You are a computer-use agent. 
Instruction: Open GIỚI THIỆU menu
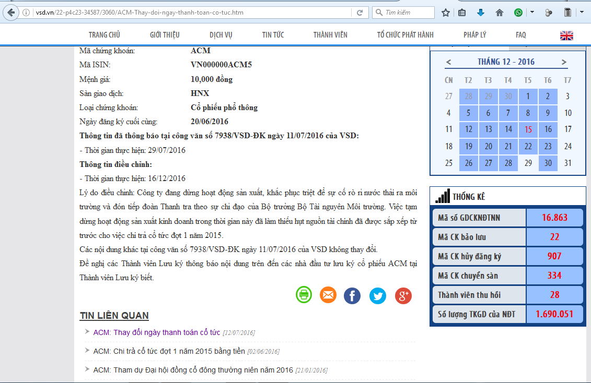click(165, 35)
